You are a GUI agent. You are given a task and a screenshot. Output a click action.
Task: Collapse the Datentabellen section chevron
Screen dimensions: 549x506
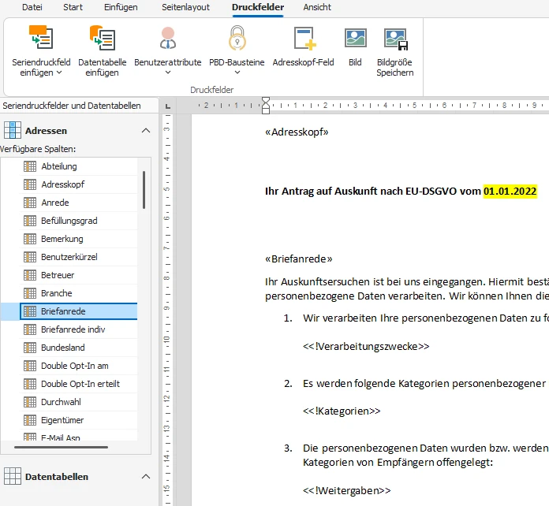[x=146, y=476]
